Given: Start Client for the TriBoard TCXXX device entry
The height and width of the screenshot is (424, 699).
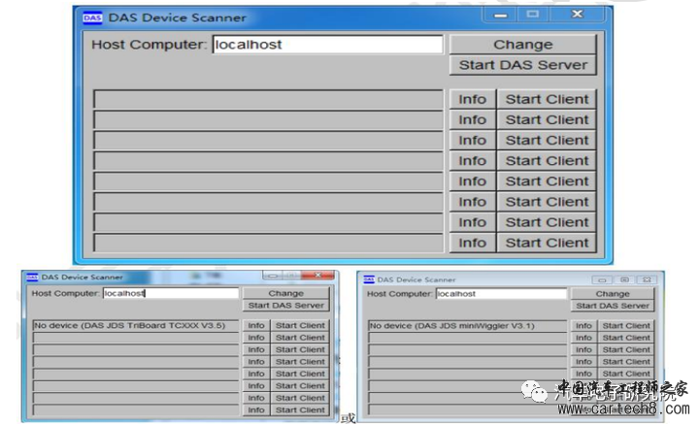Looking at the screenshot, I should coord(300,326).
